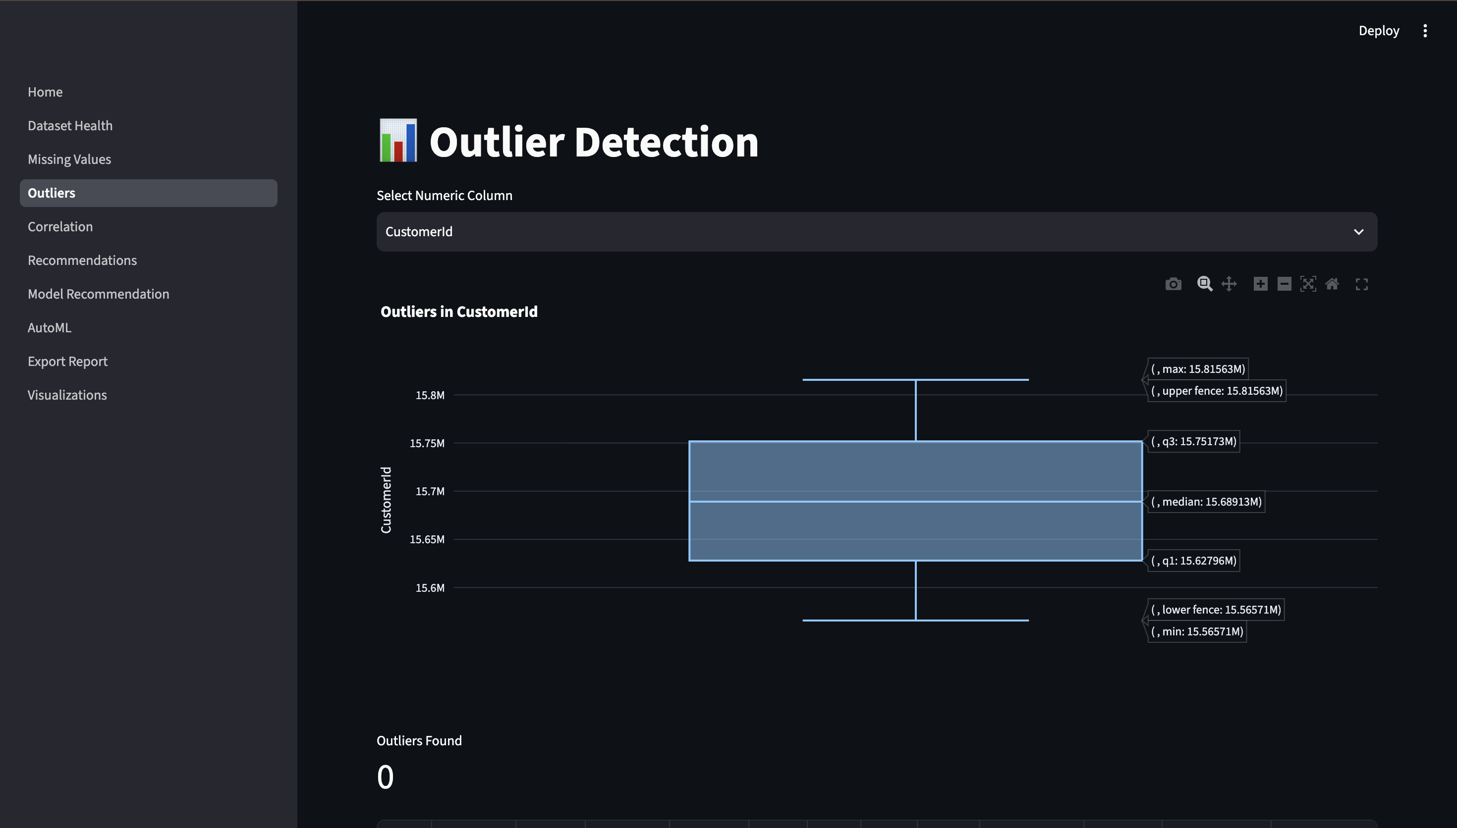Click the Zoom in plus icon

coord(1260,284)
